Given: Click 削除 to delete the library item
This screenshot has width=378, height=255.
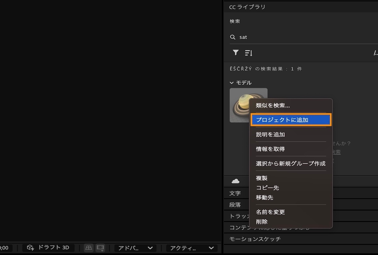Looking at the screenshot, I should point(261,222).
